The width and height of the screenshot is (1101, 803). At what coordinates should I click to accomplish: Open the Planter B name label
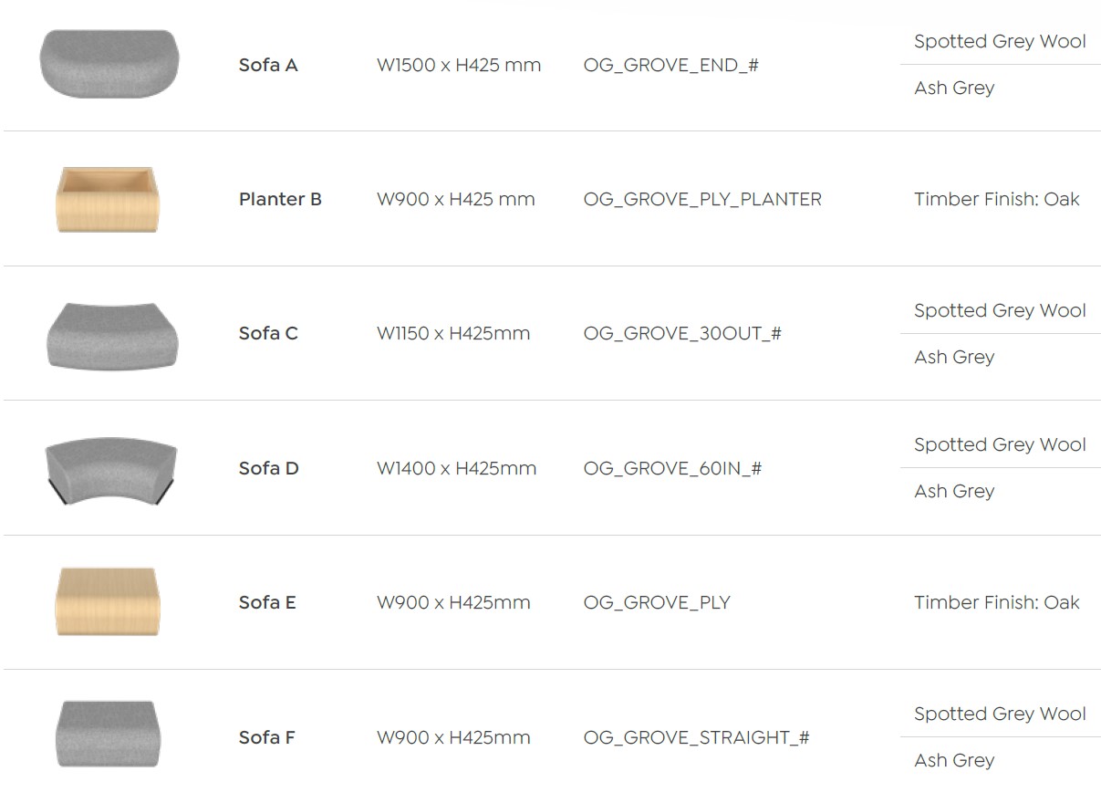pyautogui.click(x=280, y=200)
